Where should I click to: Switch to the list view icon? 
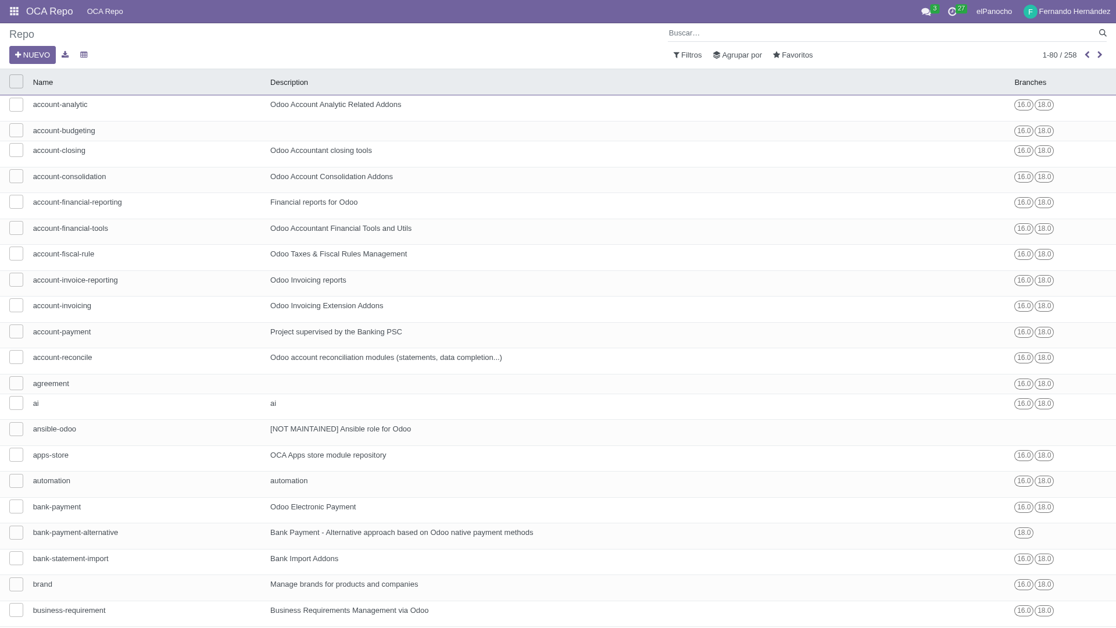84,54
